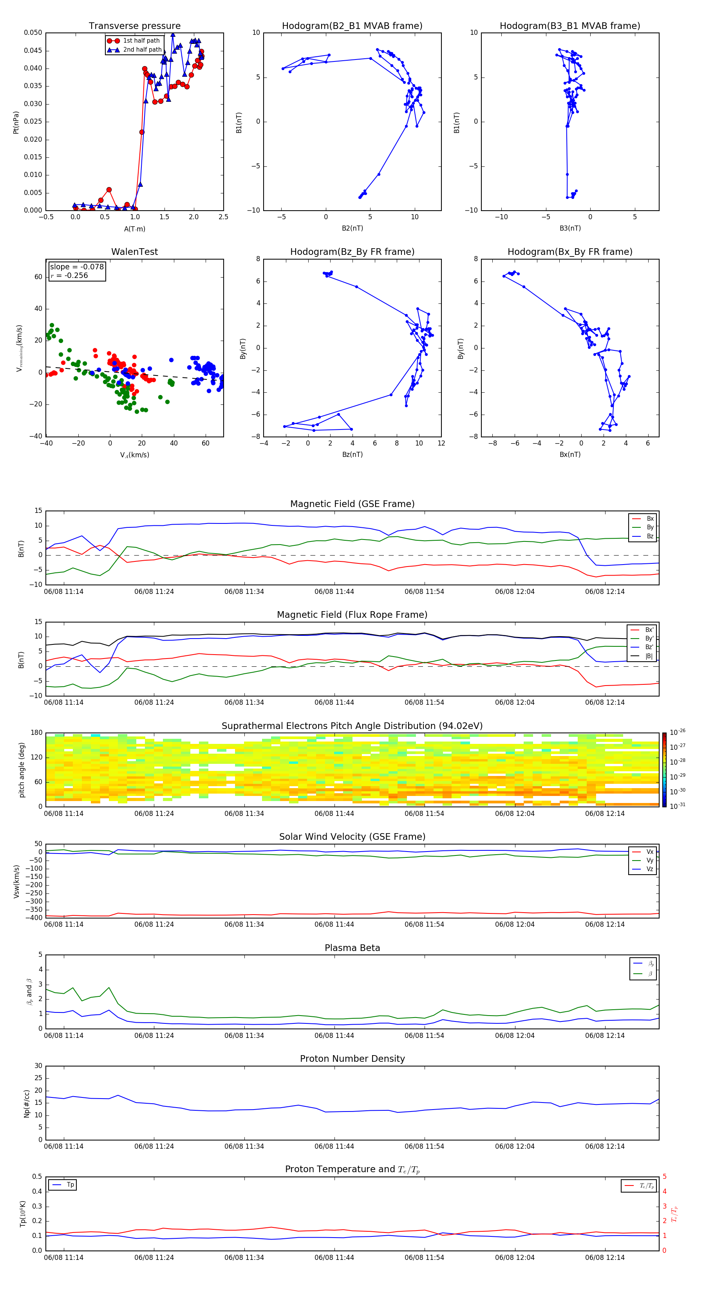
Task: Click 'Hodogram(B3_B1 MVAB frame)' title
Action: click(x=570, y=25)
